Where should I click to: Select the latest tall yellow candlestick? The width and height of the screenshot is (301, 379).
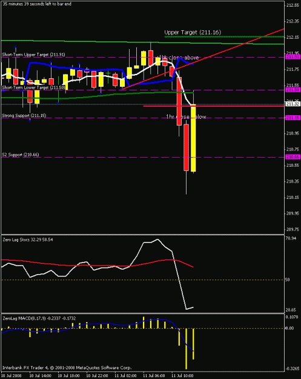pos(193,138)
